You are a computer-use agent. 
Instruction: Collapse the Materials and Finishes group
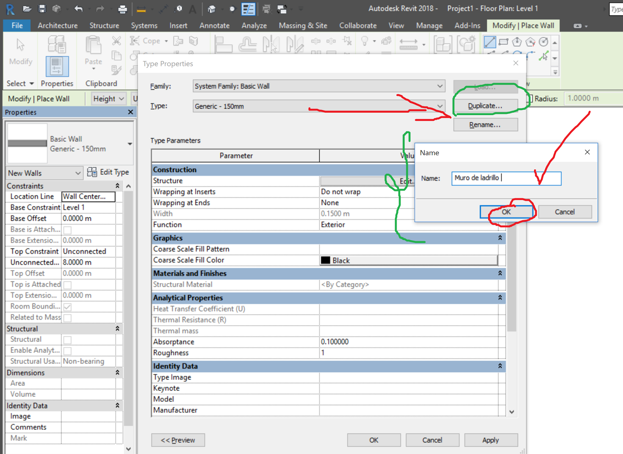coord(500,273)
